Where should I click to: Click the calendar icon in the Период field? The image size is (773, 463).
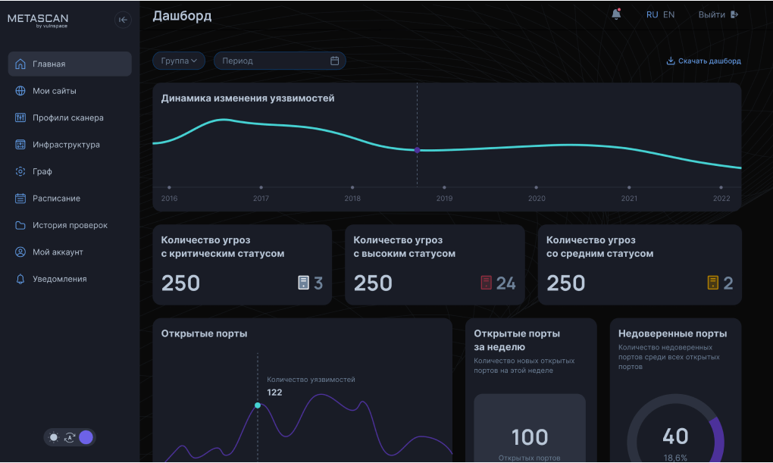(335, 61)
